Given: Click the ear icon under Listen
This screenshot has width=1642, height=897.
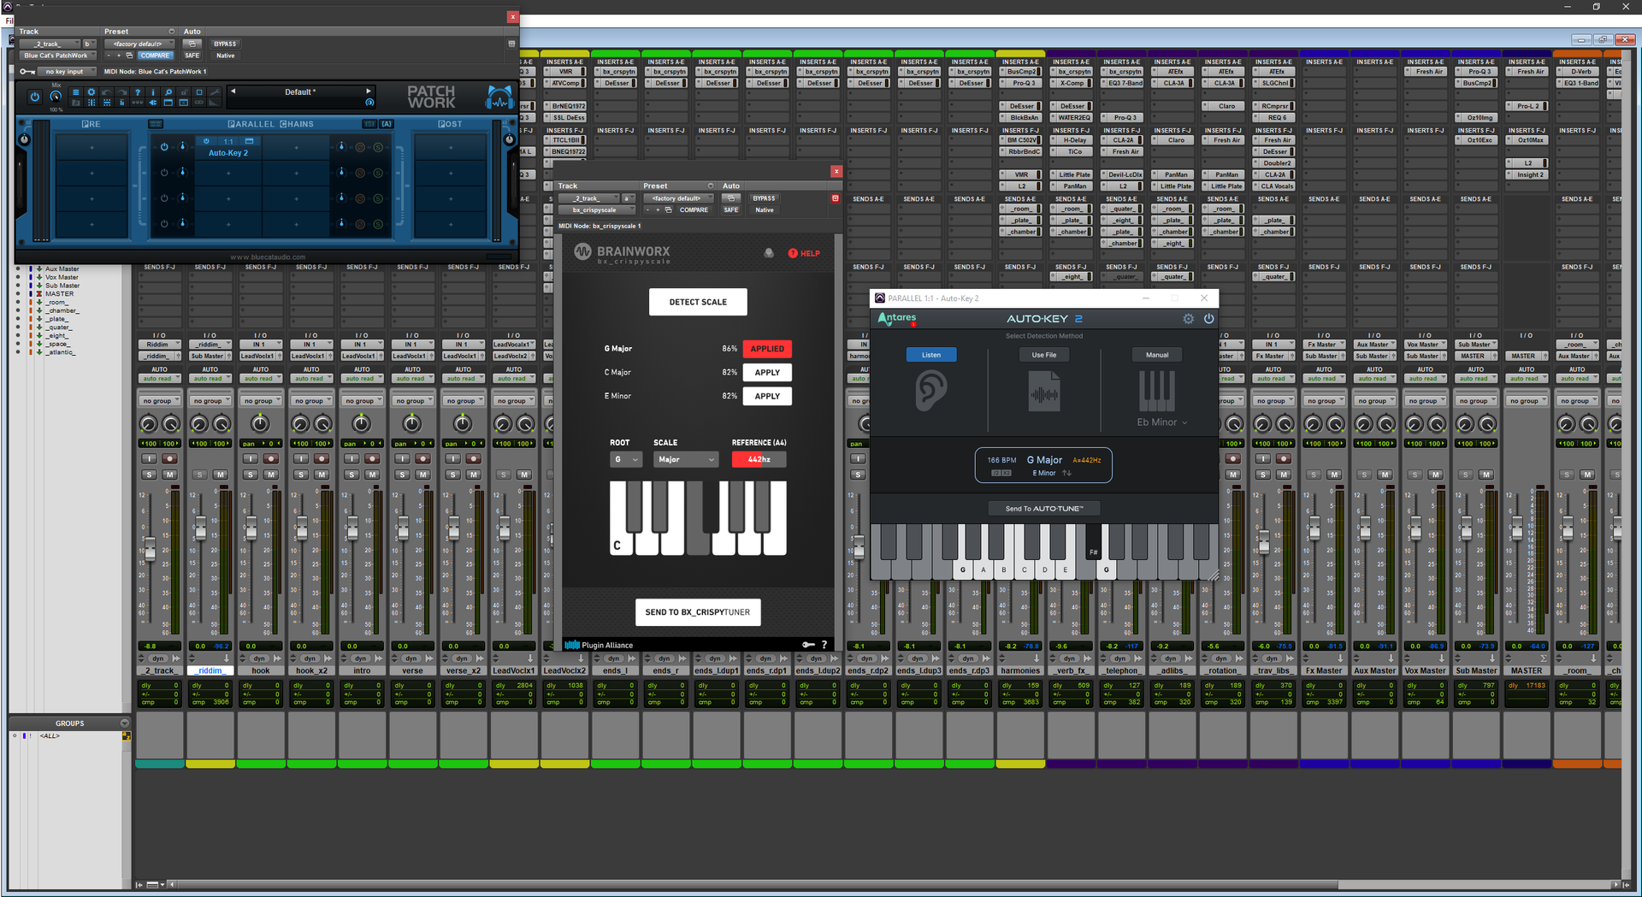Looking at the screenshot, I should pyautogui.click(x=930, y=392).
